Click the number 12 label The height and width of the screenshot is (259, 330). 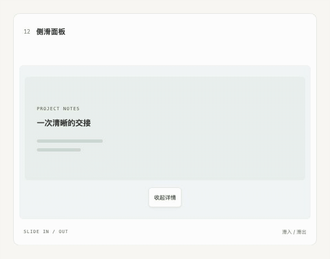point(27,31)
